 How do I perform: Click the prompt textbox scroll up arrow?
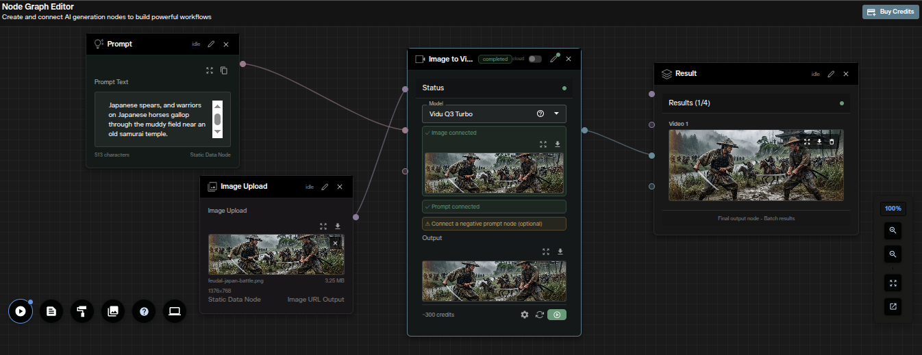(x=217, y=106)
